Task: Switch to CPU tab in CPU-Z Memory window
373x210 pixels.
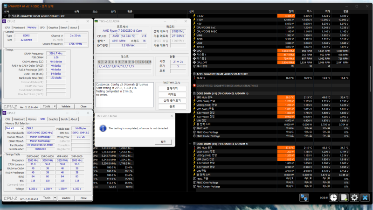Action: (7, 28)
